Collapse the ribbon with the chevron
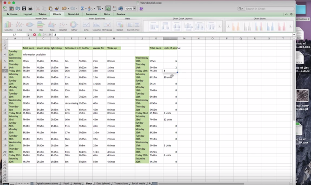 click(x=286, y=14)
